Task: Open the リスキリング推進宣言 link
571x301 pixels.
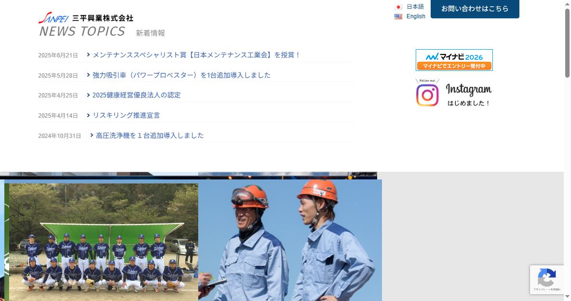Action: pos(126,115)
